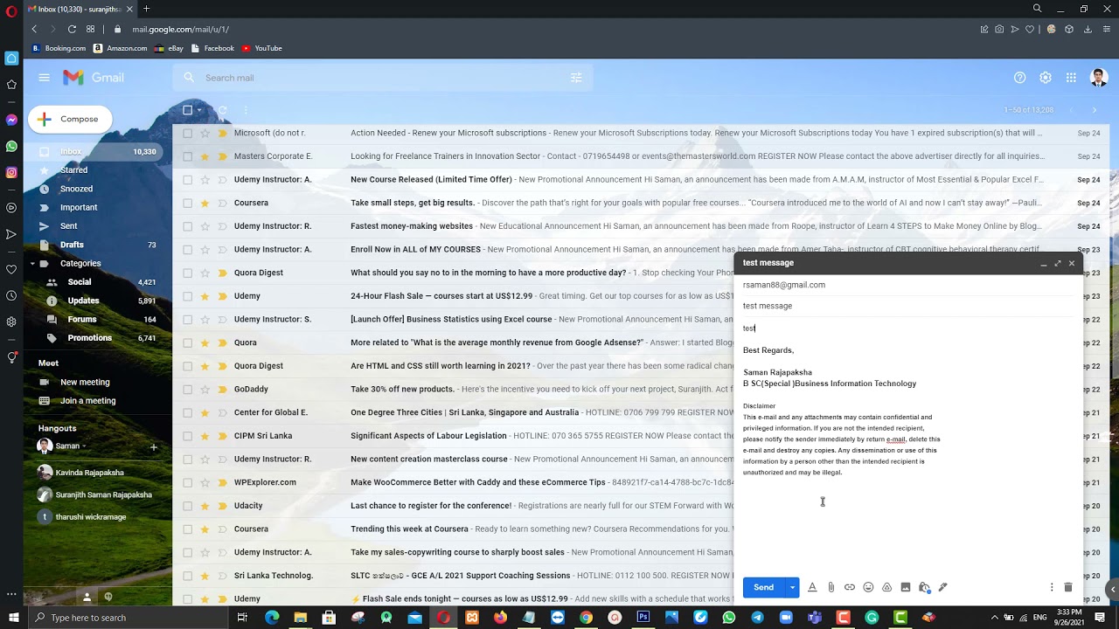Open Gmail main menu hamburger
Viewport: 1119px width, 629px height.
coord(44,78)
